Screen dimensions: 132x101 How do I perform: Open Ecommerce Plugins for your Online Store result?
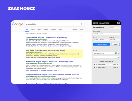49,62
